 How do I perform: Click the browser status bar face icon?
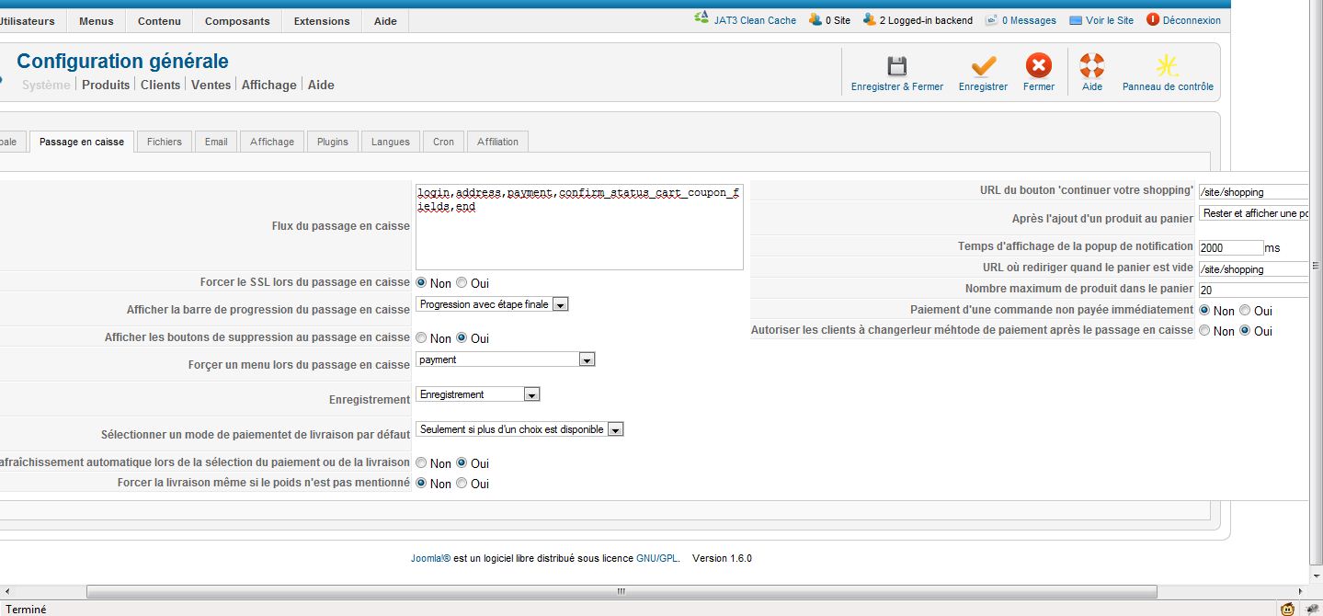(1287, 608)
